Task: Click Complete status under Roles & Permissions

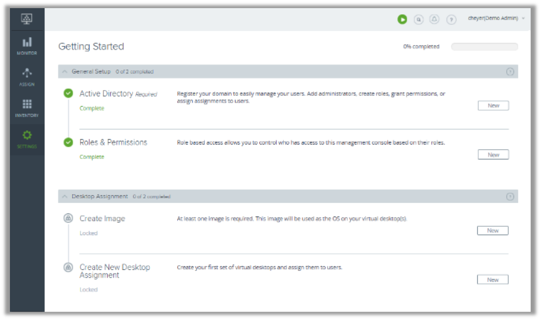Action: click(92, 157)
